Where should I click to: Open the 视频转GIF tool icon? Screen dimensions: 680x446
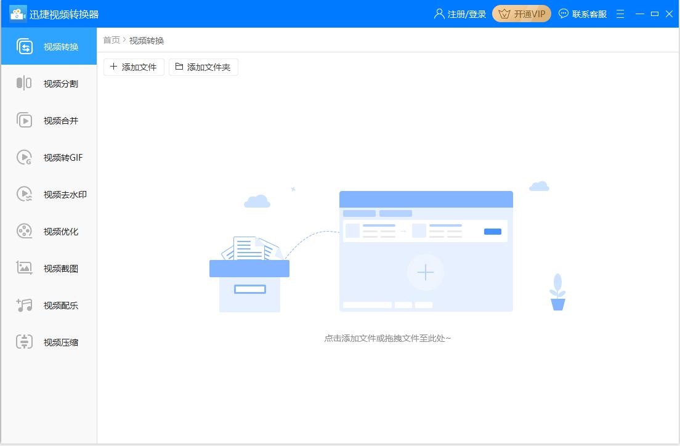coord(24,158)
